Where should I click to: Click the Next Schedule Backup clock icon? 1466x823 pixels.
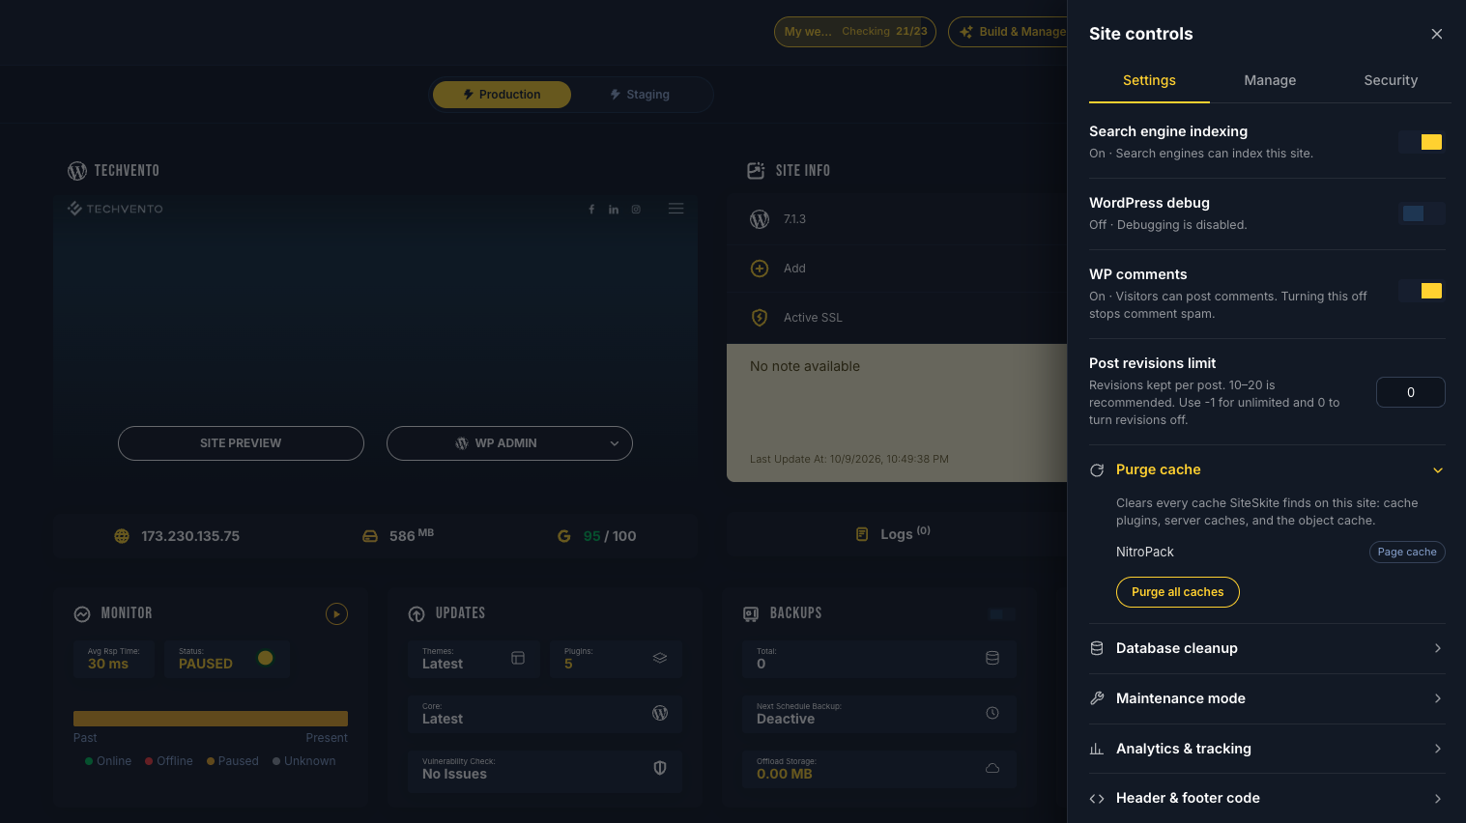click(x=992, y=713)
